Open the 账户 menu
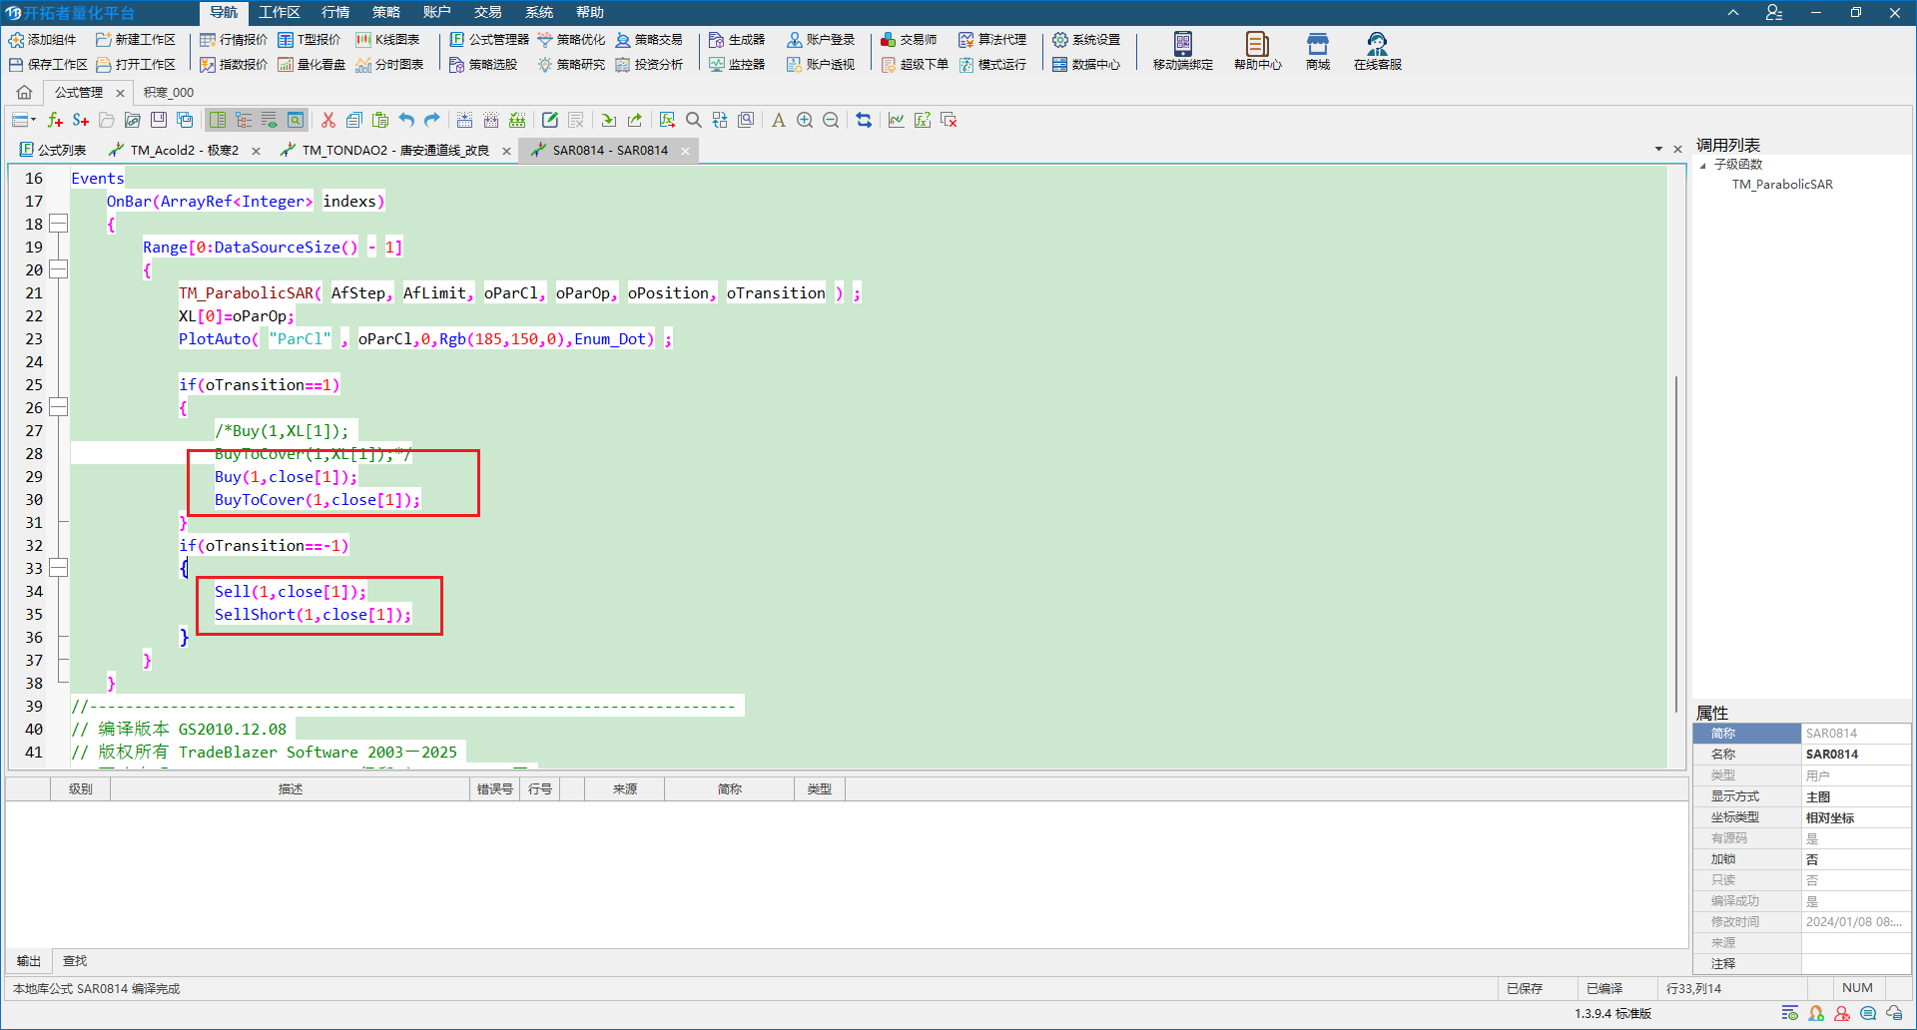Screen dimensions: 1917x1030 pyautogui.click(x=437, y=12)
